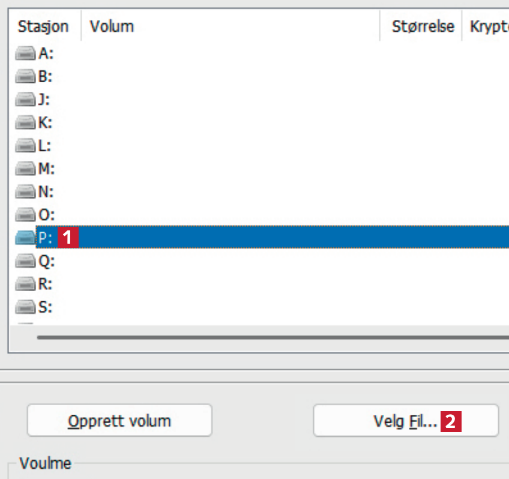
Task: Sort by the Volum column header
Action: 230,26
